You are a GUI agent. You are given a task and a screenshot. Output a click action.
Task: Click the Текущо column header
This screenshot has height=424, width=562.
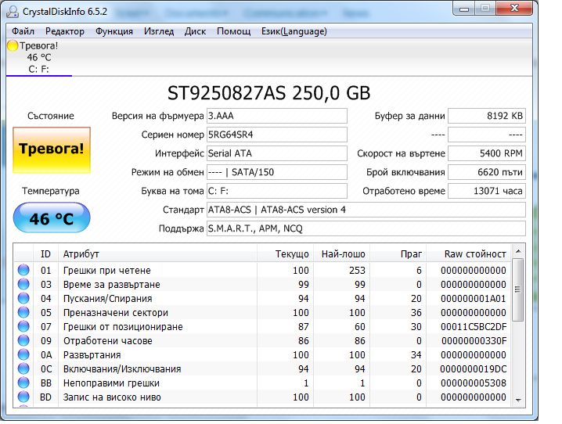point(285,254)
